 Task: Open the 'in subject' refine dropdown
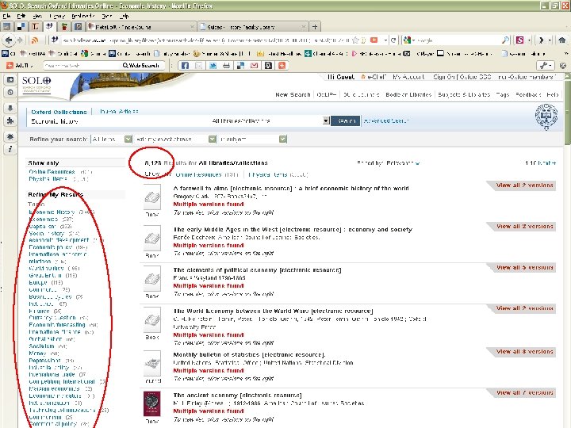tap(253, 139)
